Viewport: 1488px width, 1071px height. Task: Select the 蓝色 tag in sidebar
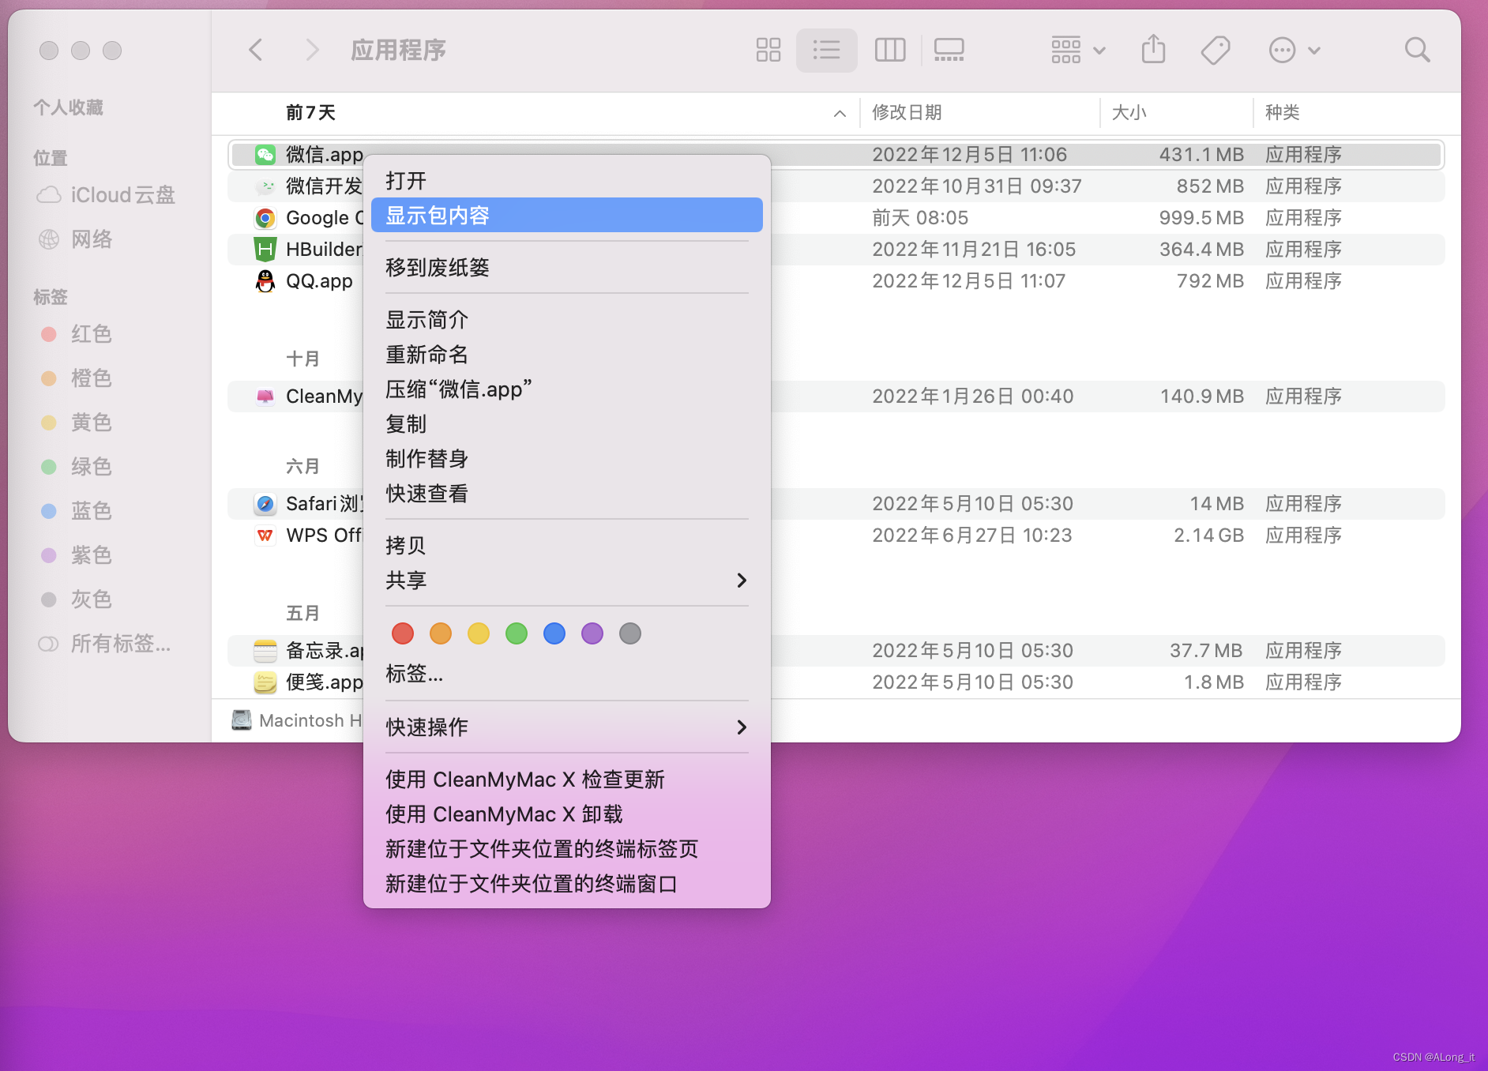[76, 511]
